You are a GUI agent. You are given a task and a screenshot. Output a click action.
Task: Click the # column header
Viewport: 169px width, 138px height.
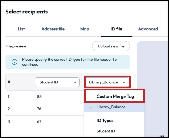click(x=9, y=82)
